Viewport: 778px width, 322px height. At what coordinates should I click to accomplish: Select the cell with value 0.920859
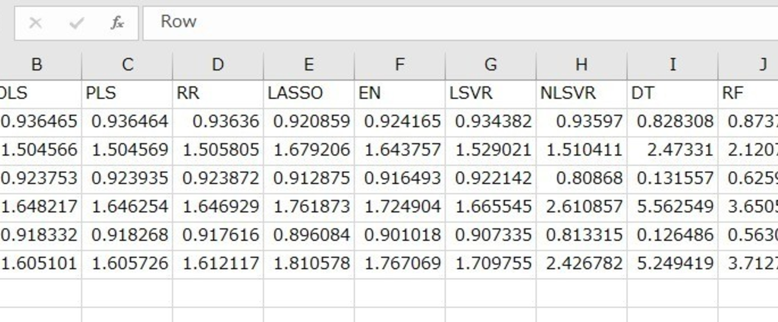(x=309, y=122)
